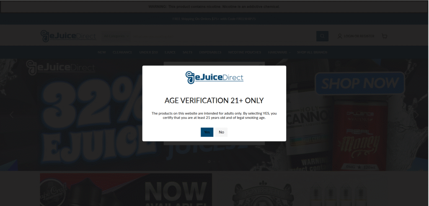Open the CLEARANCE menu item
Screen dimensions: 429x206
click(123, 52)
